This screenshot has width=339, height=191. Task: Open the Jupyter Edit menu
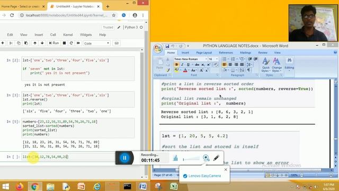click(x=10, y=34)
